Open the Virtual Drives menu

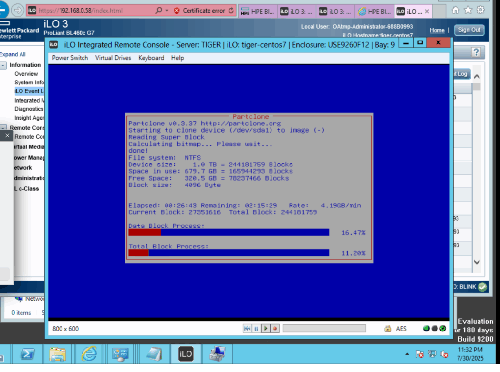tap(113, 58)
